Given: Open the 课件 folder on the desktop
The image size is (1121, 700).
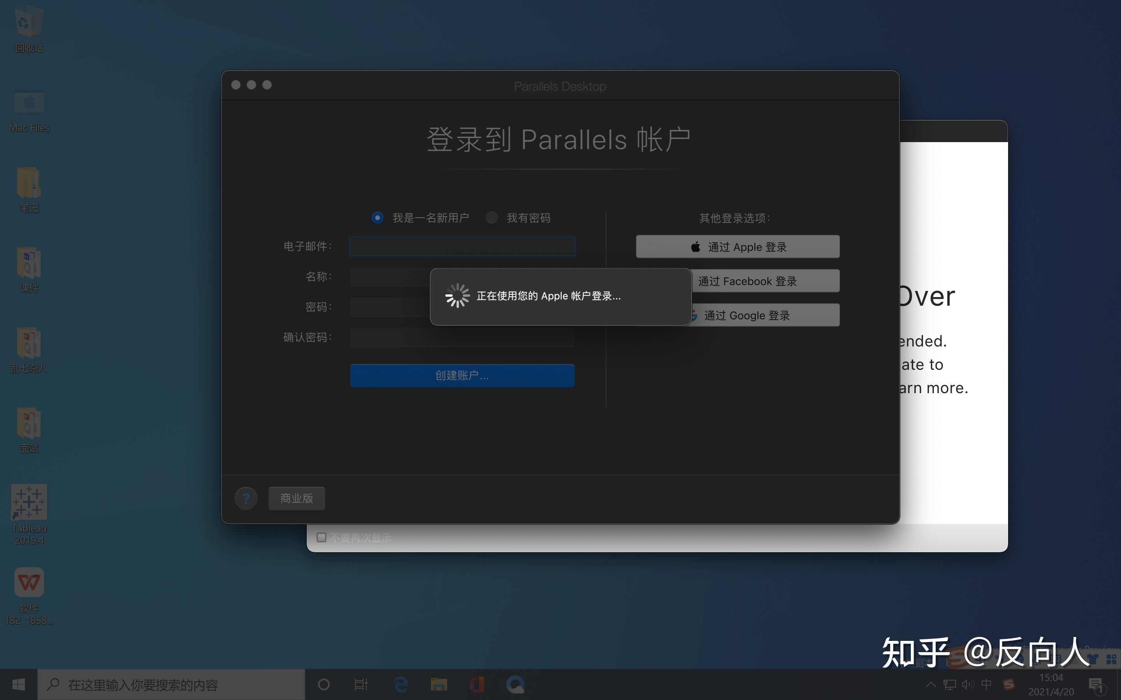Looking at the screenshot, I should [x=29, y=270].
